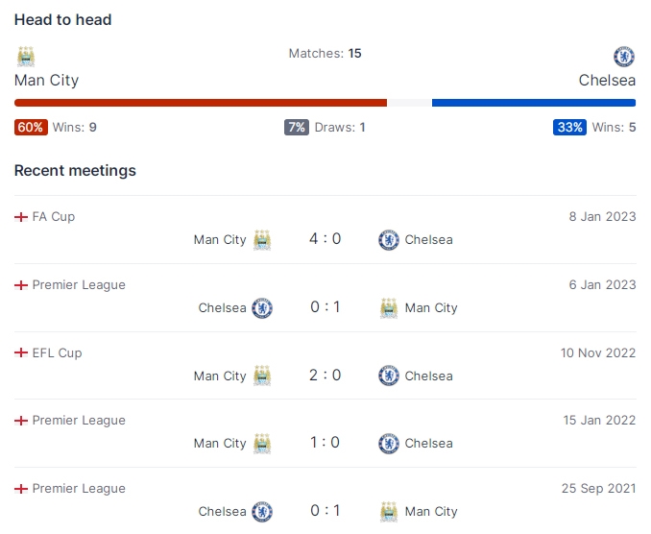The width and height of the screenshot is (651, 534).
Task: Click the Man City crest in head-to-head header
Action: 26,57
